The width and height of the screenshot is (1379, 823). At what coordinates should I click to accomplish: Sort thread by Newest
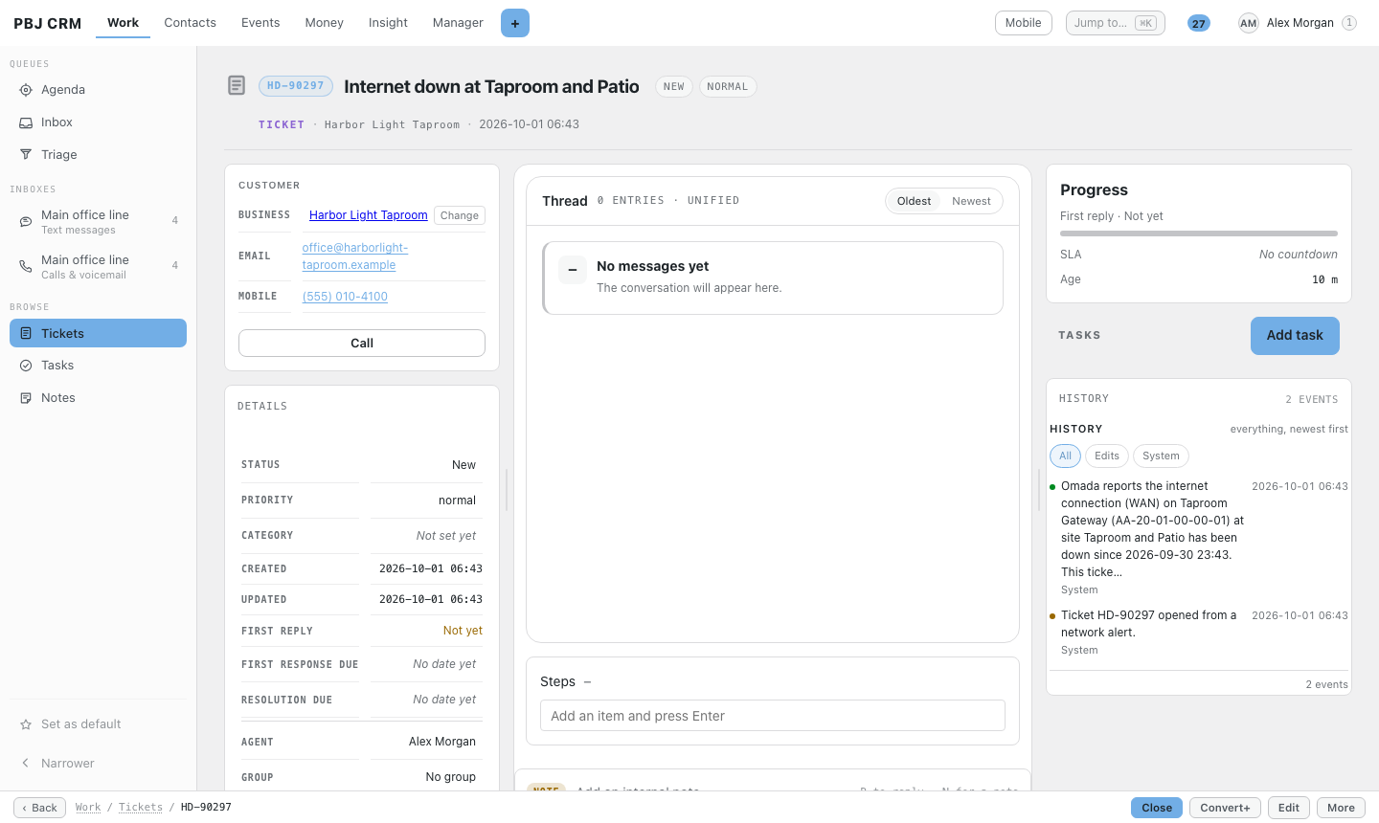(x=971, y=201)
